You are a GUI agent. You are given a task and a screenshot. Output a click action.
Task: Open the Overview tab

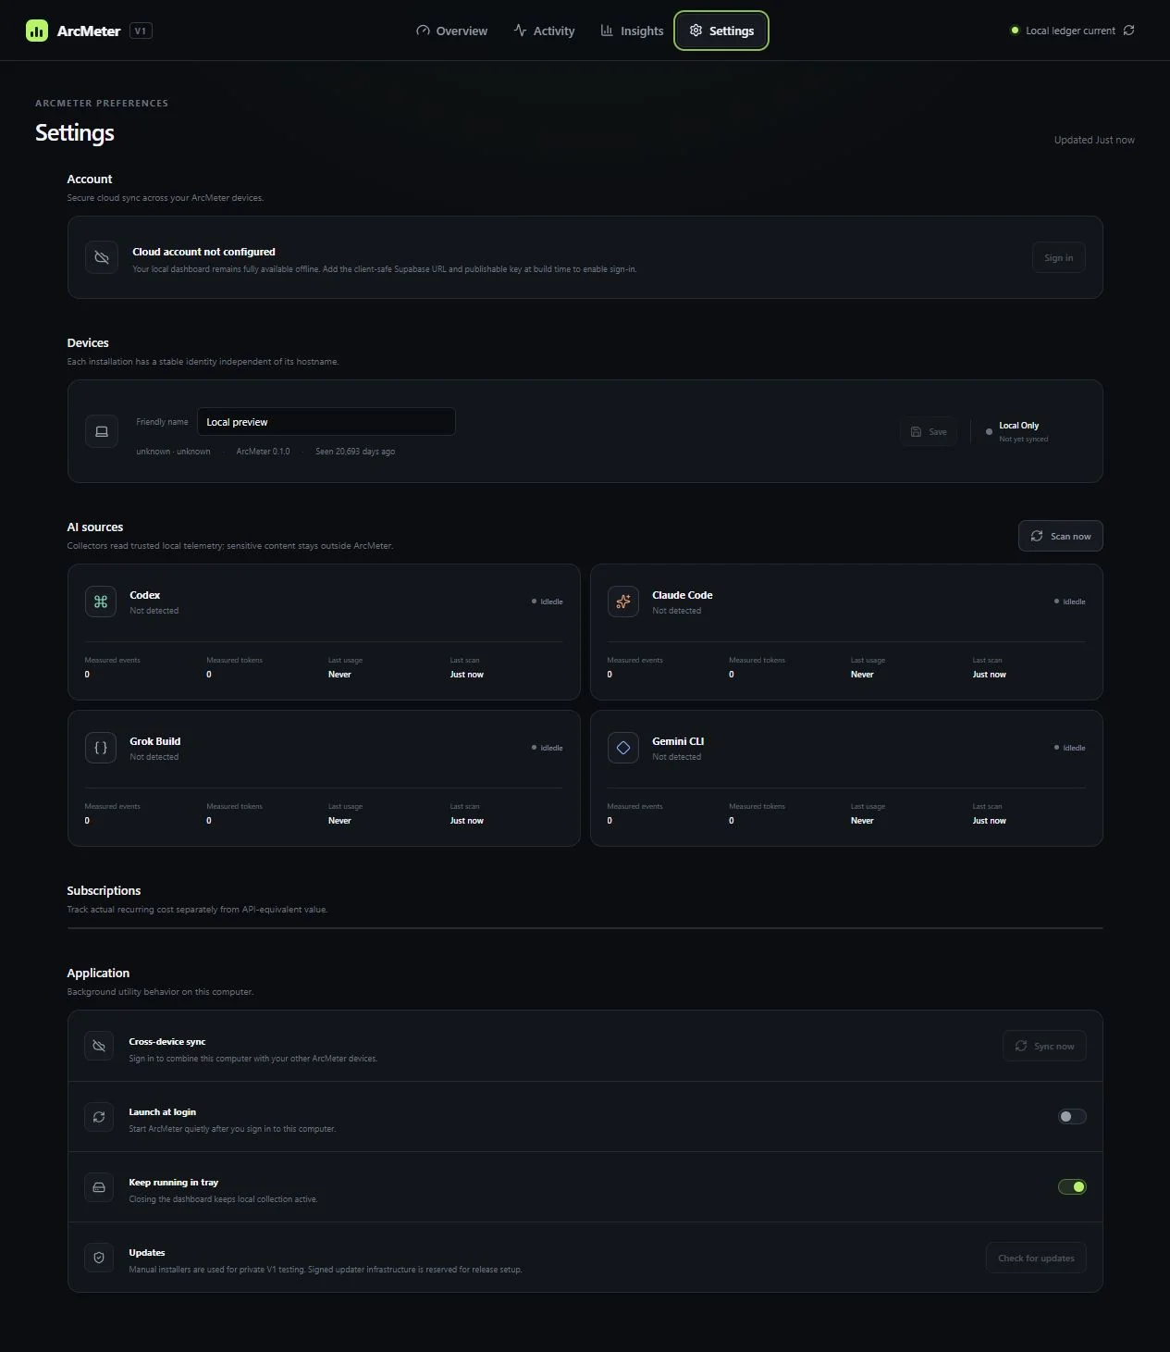451,31
